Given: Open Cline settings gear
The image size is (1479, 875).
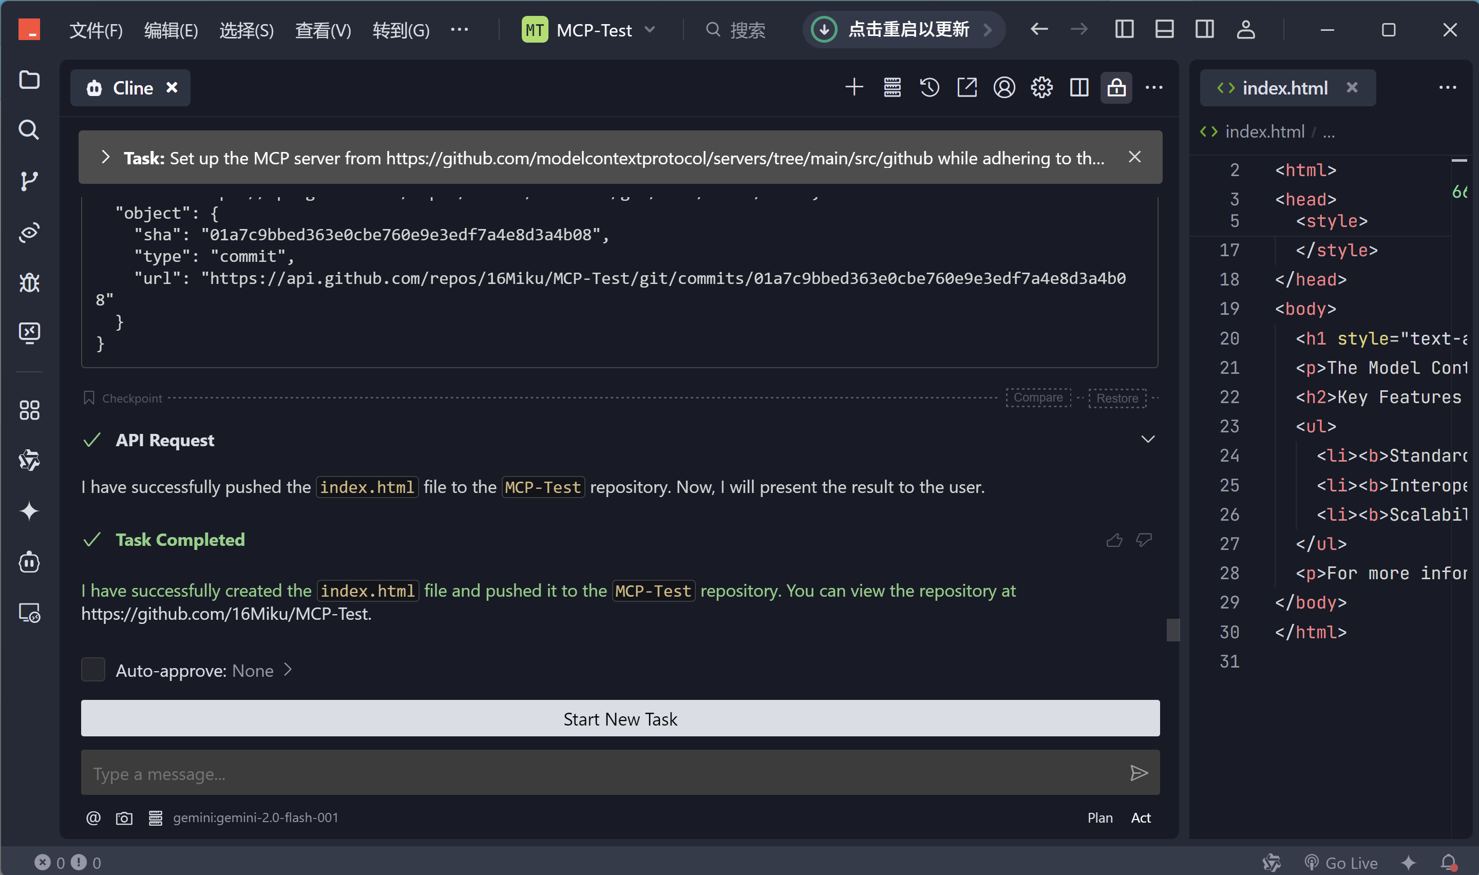Looking at the screenshot, I should pyautogui.click(x=1041, y=88).
